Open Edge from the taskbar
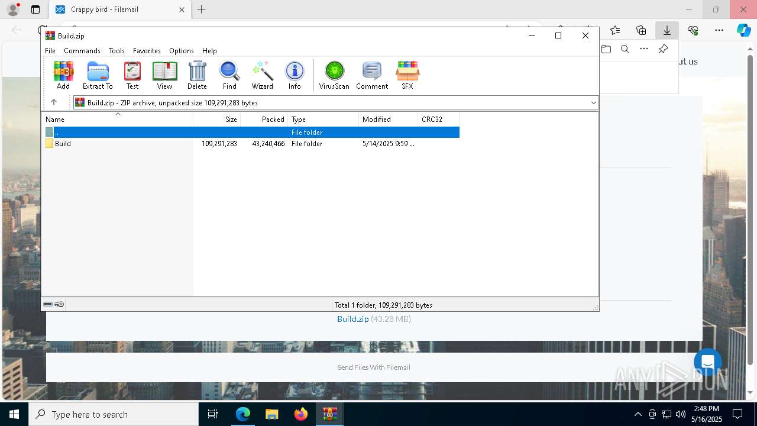This screenshot has height=426, width=757. [x=243, y=414]
